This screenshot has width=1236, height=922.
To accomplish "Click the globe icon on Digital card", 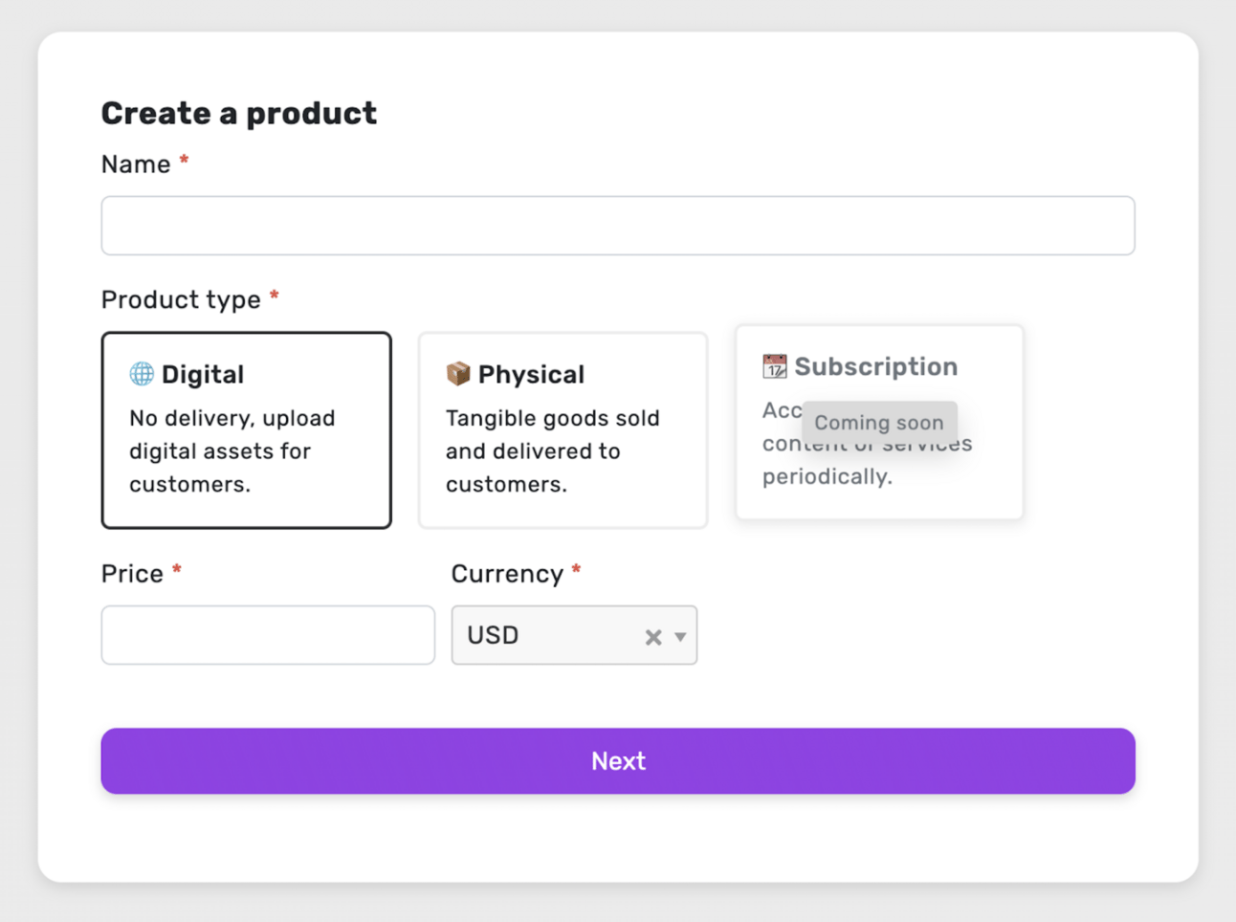I will (x=142, y=374).
